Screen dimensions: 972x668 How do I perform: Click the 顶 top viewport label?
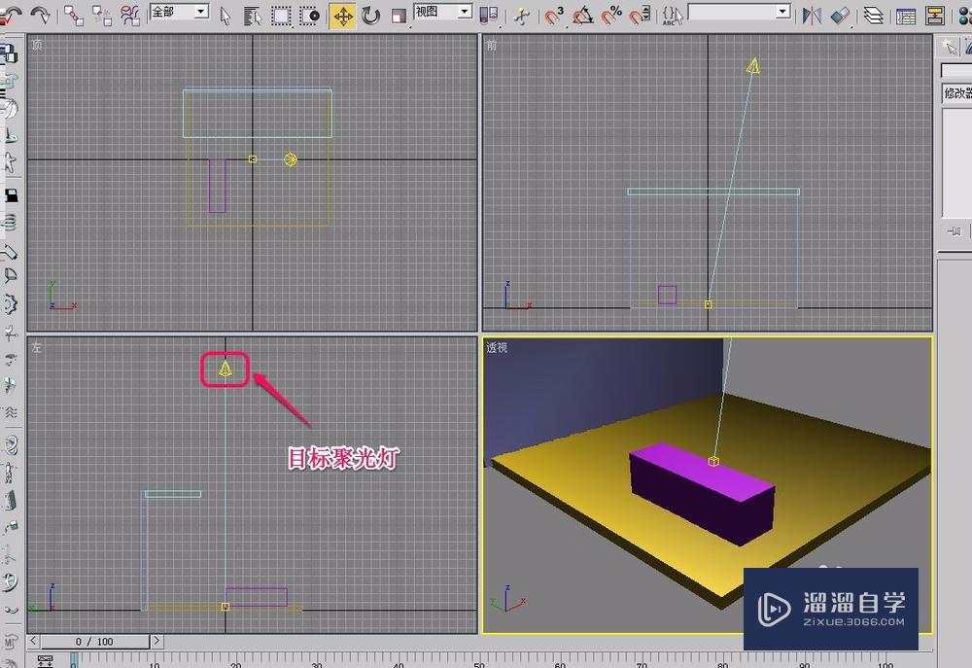(x=37, y=45)
